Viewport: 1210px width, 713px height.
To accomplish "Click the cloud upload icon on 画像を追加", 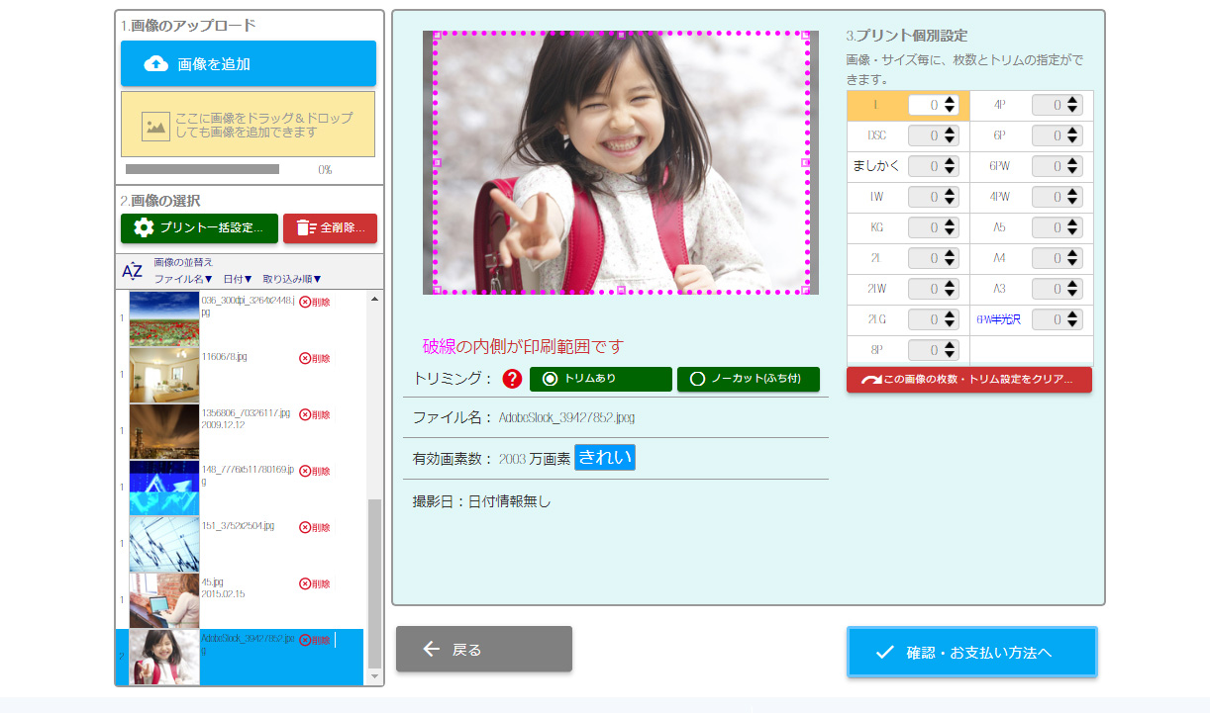I will 155,64.
